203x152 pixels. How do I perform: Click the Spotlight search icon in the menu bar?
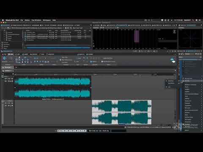(x=193, y=20)
